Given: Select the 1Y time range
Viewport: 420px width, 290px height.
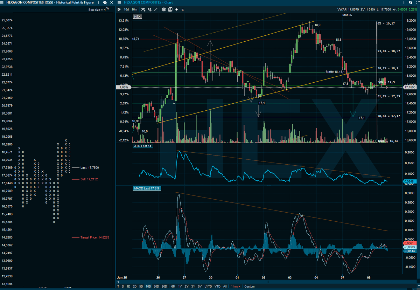Looking at the screenshot, I should pos(180,286).
